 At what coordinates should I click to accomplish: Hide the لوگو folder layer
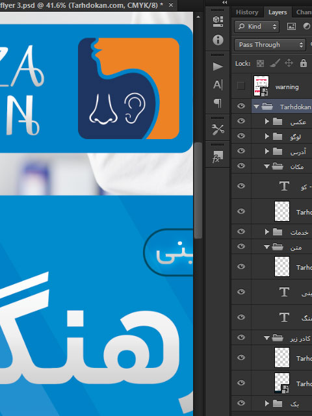(241, 136)
